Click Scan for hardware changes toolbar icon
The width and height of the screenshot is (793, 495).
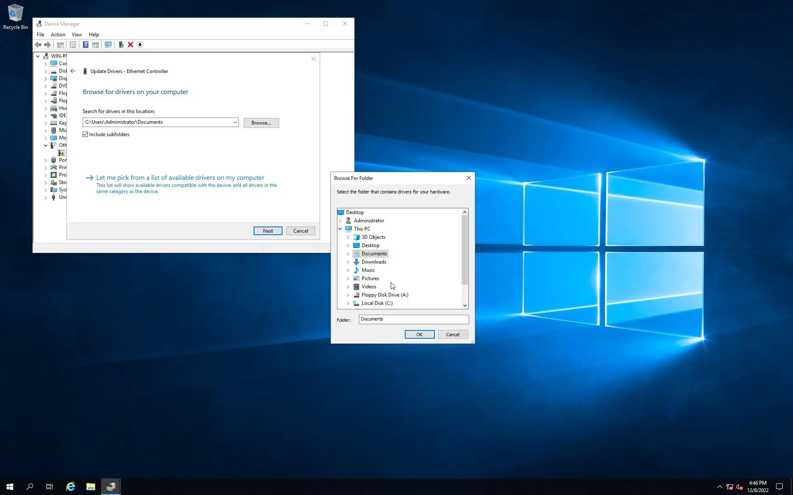[x=108, y=45]
